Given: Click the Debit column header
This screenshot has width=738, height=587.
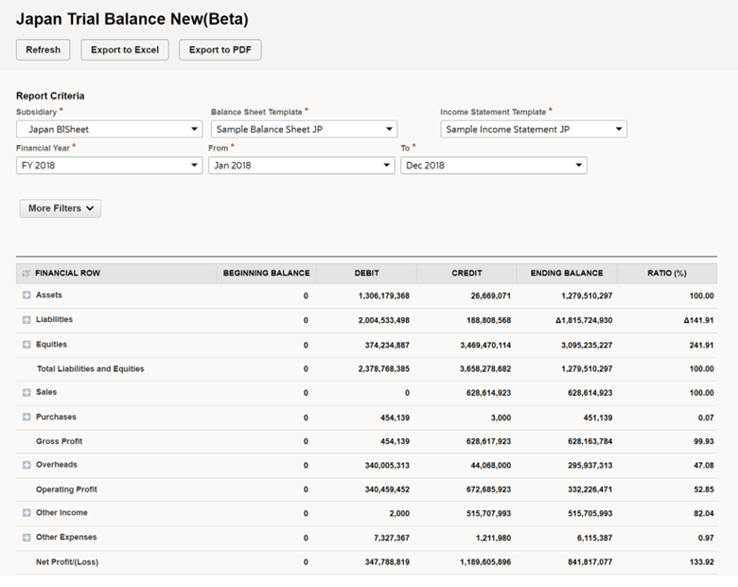Looking at the screenshot, I should tap(367, 274).
